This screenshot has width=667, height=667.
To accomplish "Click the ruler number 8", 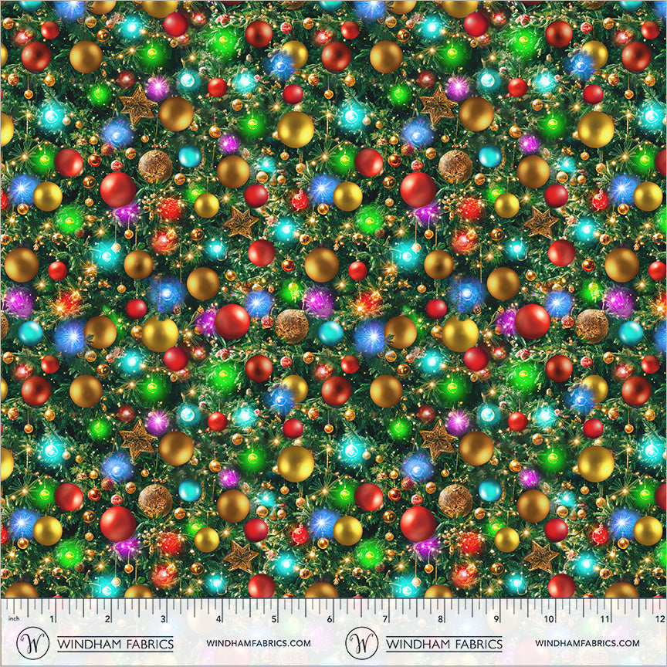I will point(440,619).
